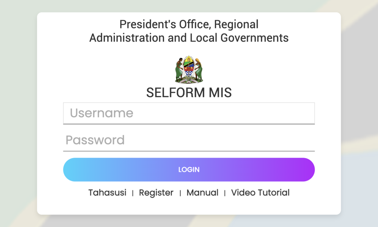Click the Administration and Local Governments heading line
This screenshot has width=378, height=227.
pyautogui.click(x=189, y=38)
